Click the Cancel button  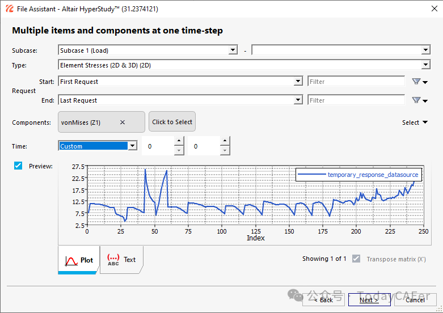point(415,300)
